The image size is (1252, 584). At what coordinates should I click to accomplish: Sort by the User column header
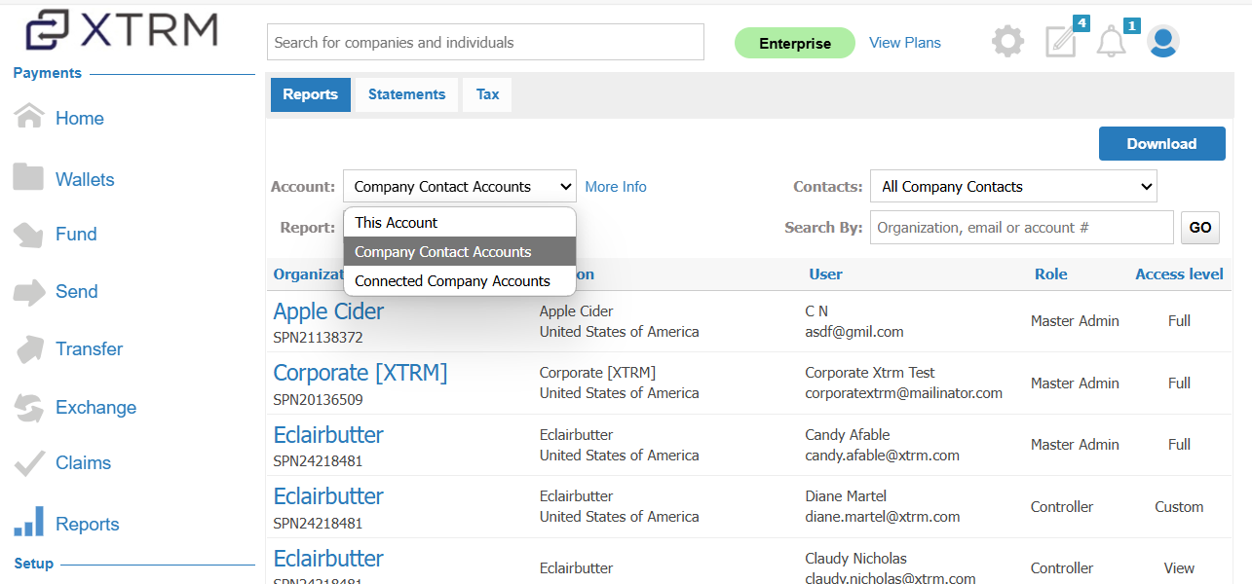pyautogui.click(x=825, y=274)
